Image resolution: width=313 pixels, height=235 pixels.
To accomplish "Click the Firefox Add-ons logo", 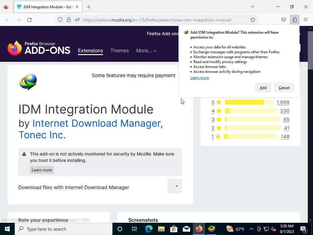I will coord(39,48).
